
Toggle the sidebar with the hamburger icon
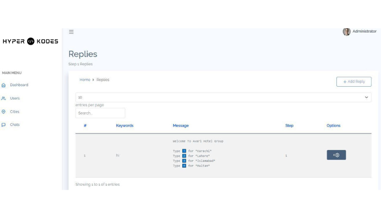[x=71, y=32]
